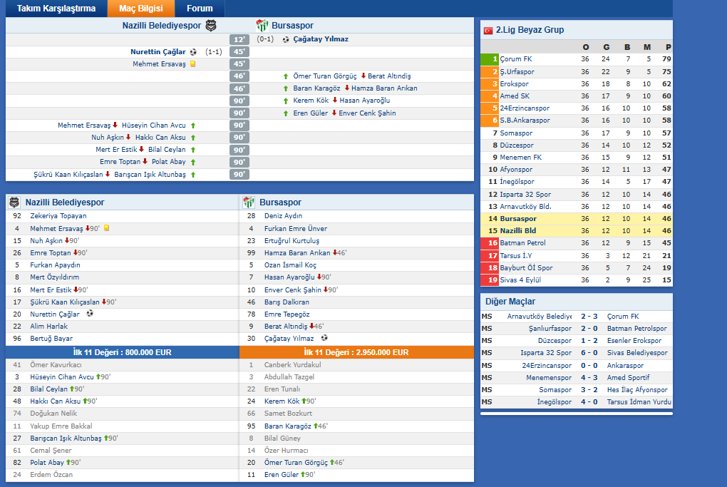Click yellow card icon in Mehmet Ersavaş event row

point(192,64)
